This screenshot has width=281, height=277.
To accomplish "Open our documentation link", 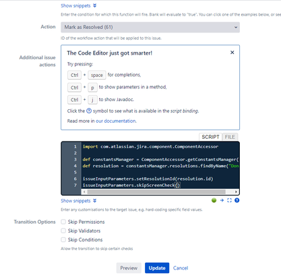I will [116, 121].
